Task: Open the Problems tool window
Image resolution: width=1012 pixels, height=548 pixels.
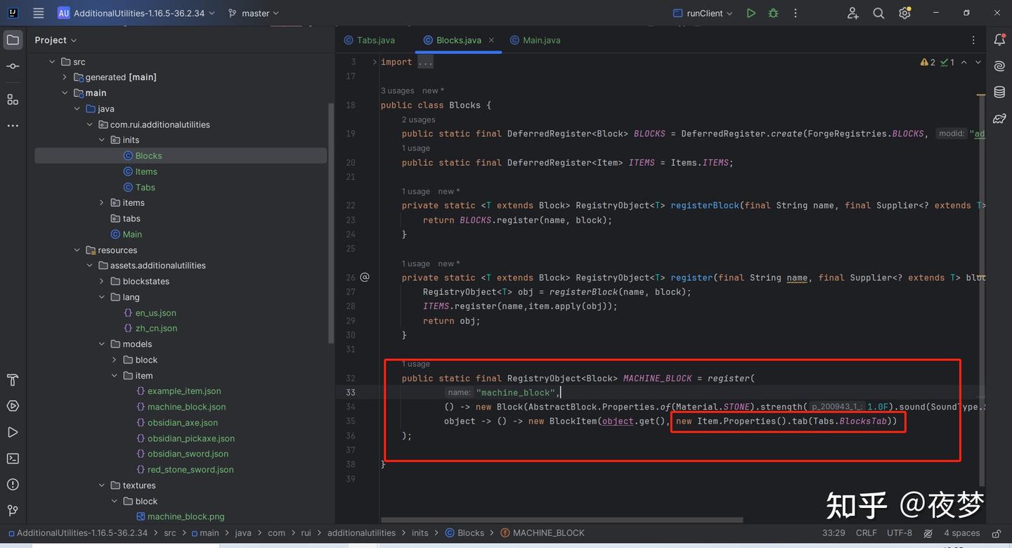Action: 13,484
